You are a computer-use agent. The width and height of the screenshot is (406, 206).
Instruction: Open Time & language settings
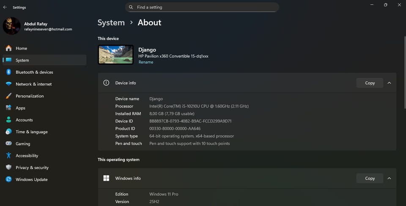[x=44, y=132]
